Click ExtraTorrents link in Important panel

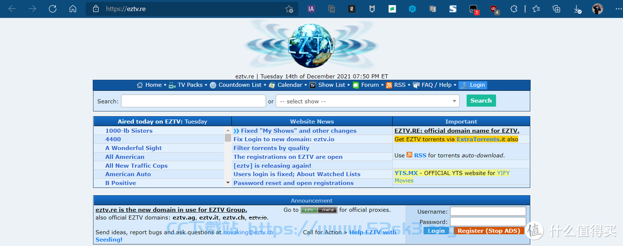click(478, 139)
